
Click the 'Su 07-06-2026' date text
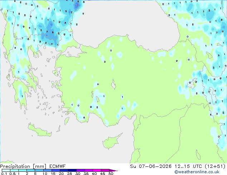point(151,166)
